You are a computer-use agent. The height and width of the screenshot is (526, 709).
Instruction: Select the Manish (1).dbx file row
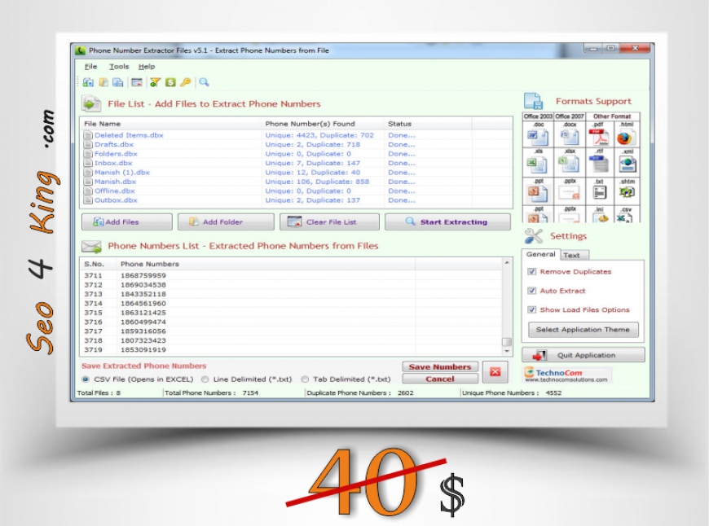[296, 172]
